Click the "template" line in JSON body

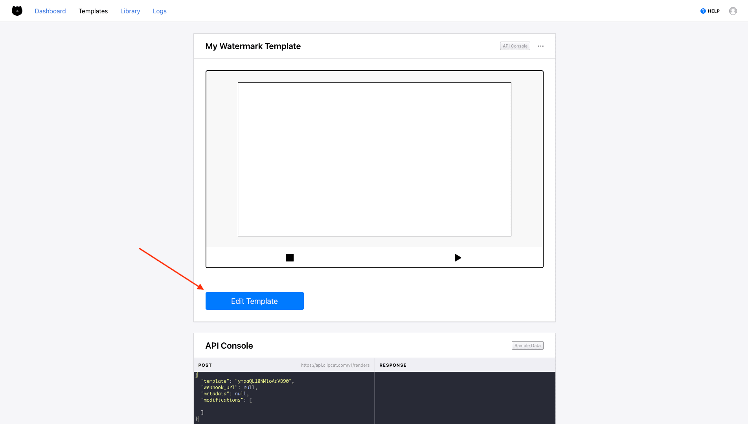248,381
